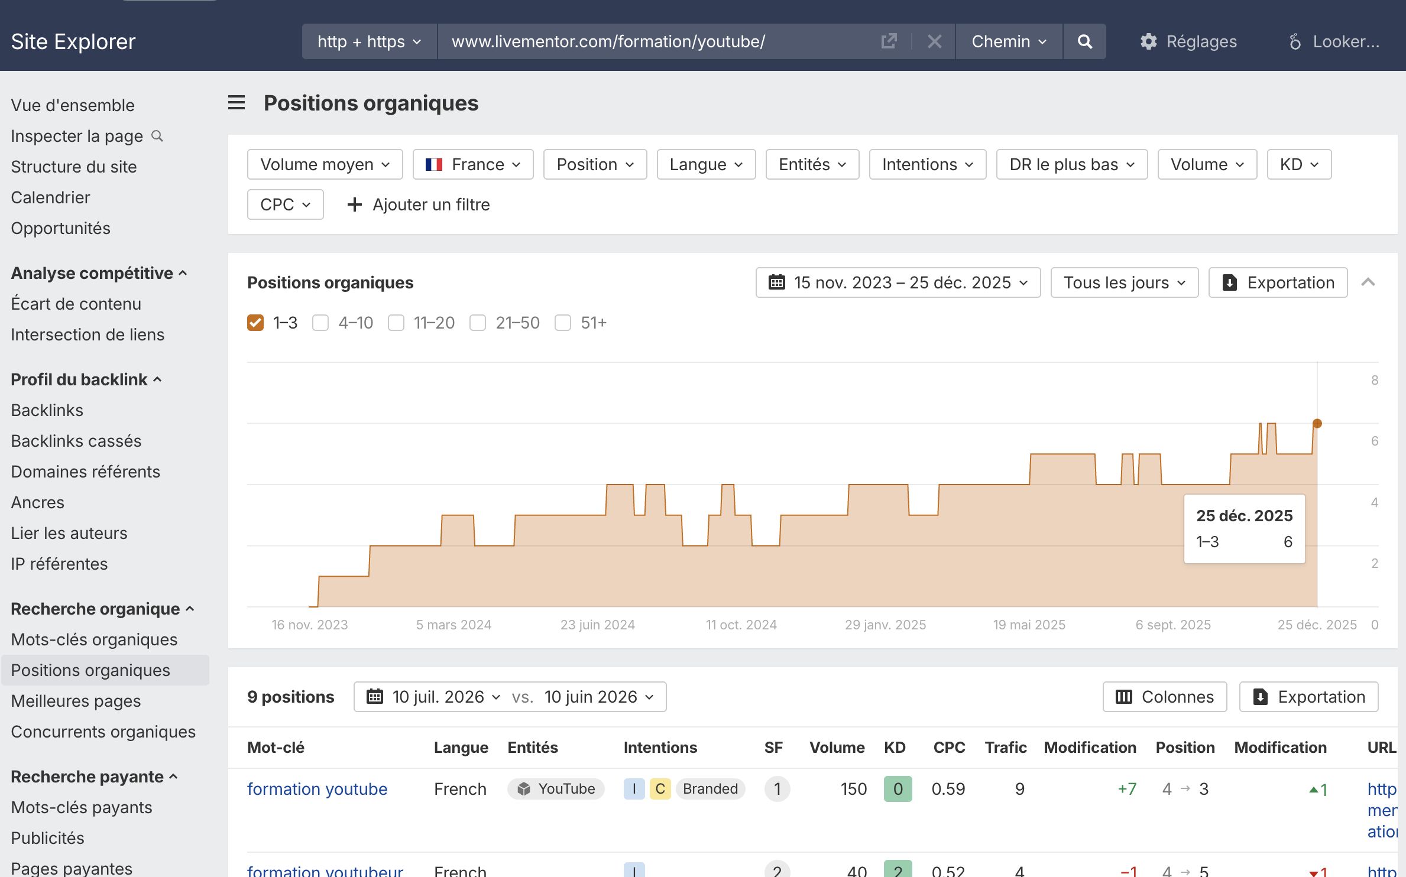The width and height of the screenshot is (1406, 877).
Task: Open the Tous les jours interval dropdown
Action: (x=1125, y=282)
